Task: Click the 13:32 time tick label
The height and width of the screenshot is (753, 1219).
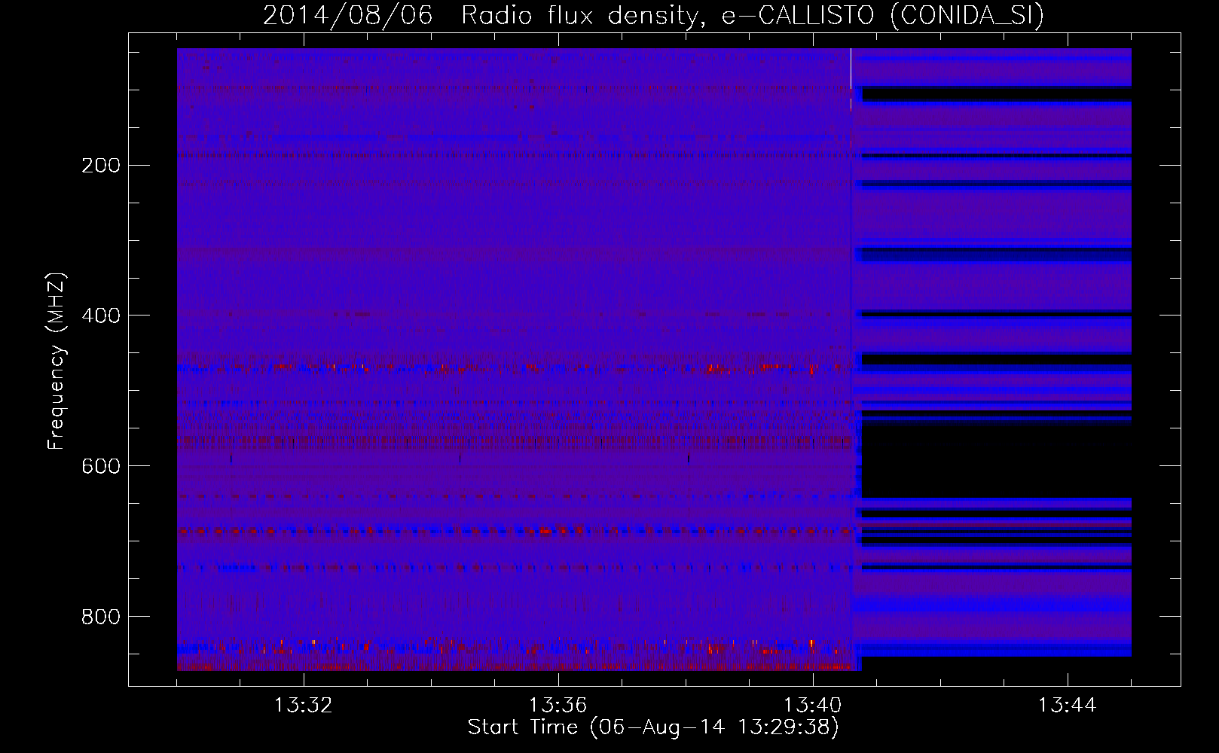Action: (303, 706)
